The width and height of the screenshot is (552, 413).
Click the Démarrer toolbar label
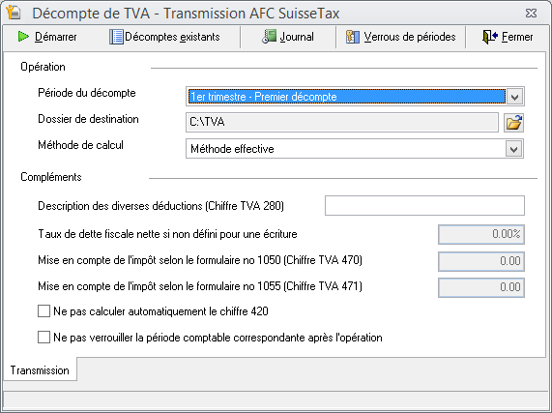point(56,37)
